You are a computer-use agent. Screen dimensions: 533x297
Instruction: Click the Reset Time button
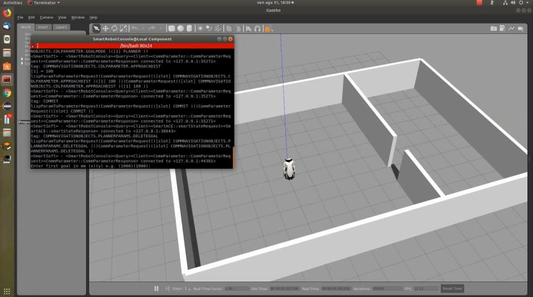(x=452, y=288)
